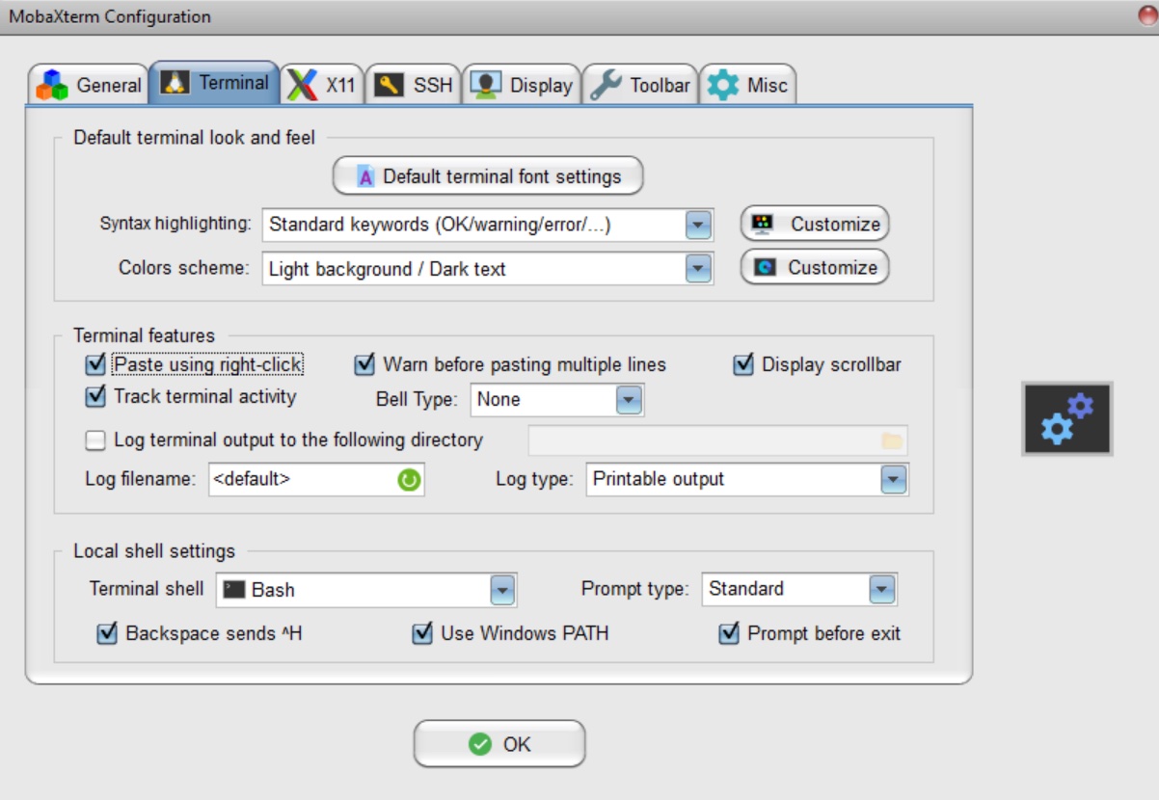Click the color wheel icon on scheme Customize
This screenshot has width=1159, height=800.
coord(765,267)
